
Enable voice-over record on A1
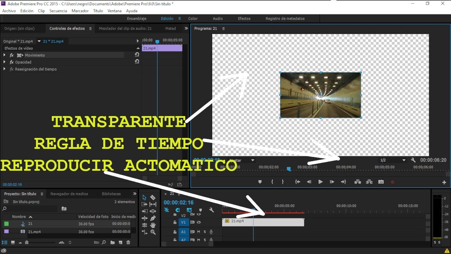pyautogui.click(x=211, y=232)
